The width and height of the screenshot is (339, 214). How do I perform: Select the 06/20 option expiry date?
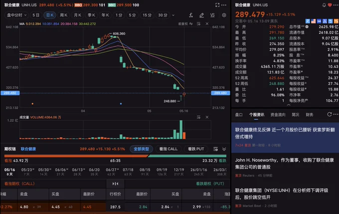click(94, 172)
